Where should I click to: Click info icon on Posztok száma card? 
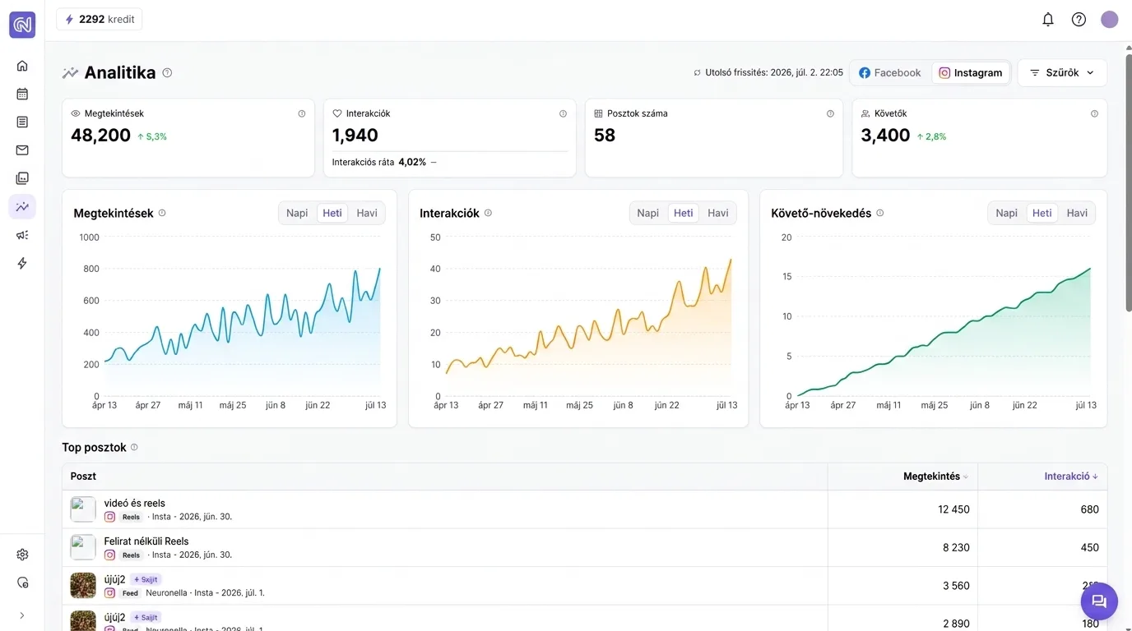pos(830,113)
